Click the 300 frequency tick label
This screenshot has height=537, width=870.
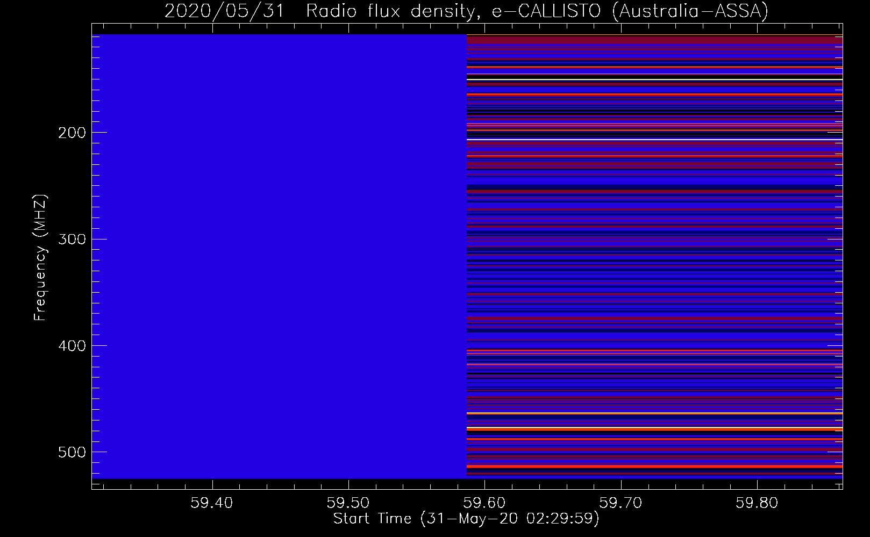click(72, 239)
